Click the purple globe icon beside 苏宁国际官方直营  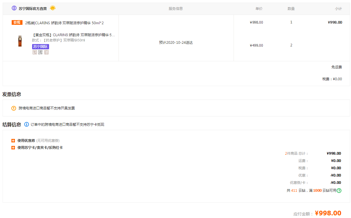tap(14, 8)
